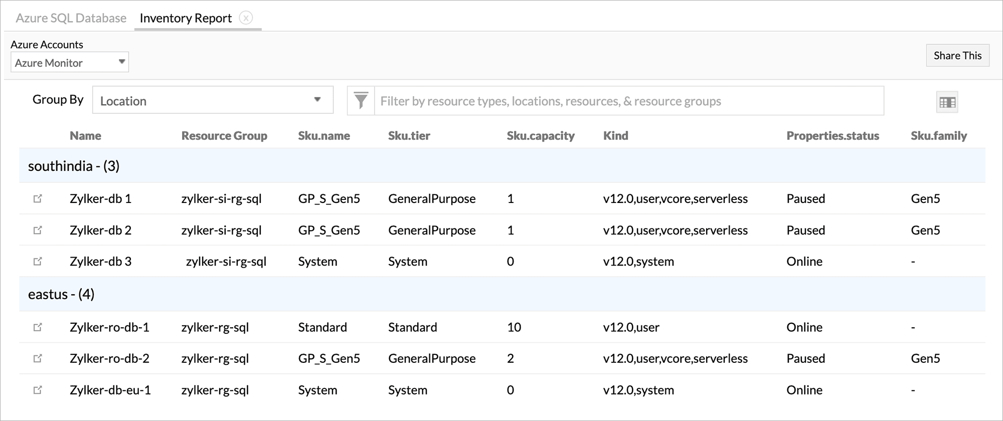Click the Share This button
This screenshot has height=421, width=1003.
[x=957, y=56]
